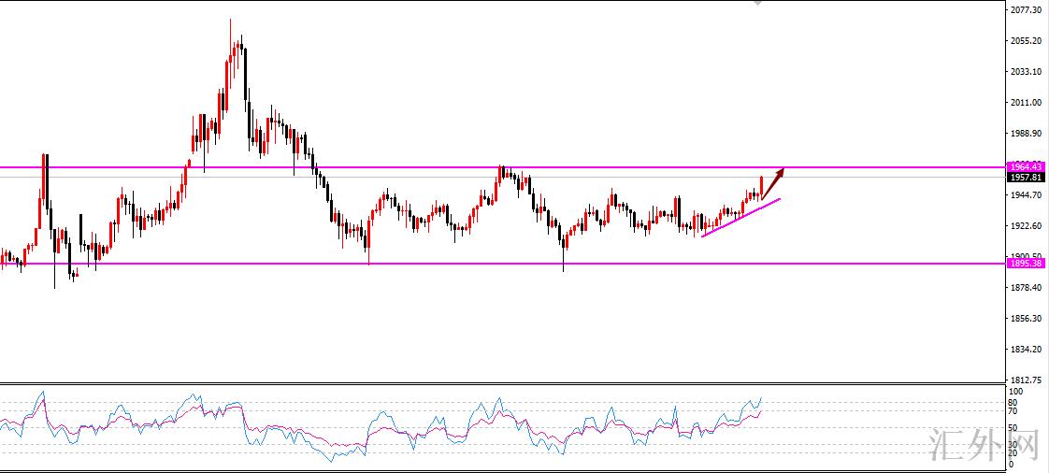Click the 50 level on oscillator scale
The image size is (1049, 473).
[x=1013, y=428]
